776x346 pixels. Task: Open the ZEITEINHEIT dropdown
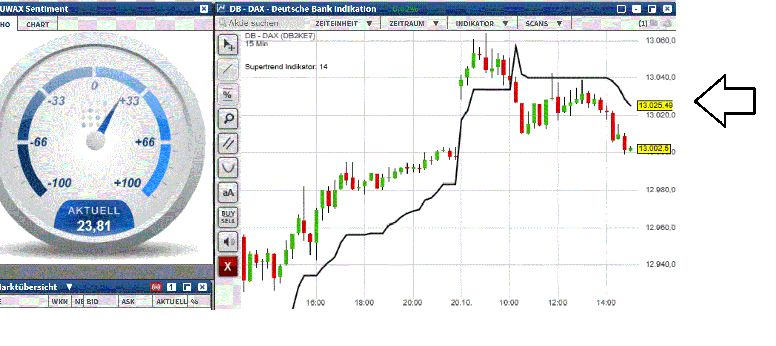coord(343,23)
